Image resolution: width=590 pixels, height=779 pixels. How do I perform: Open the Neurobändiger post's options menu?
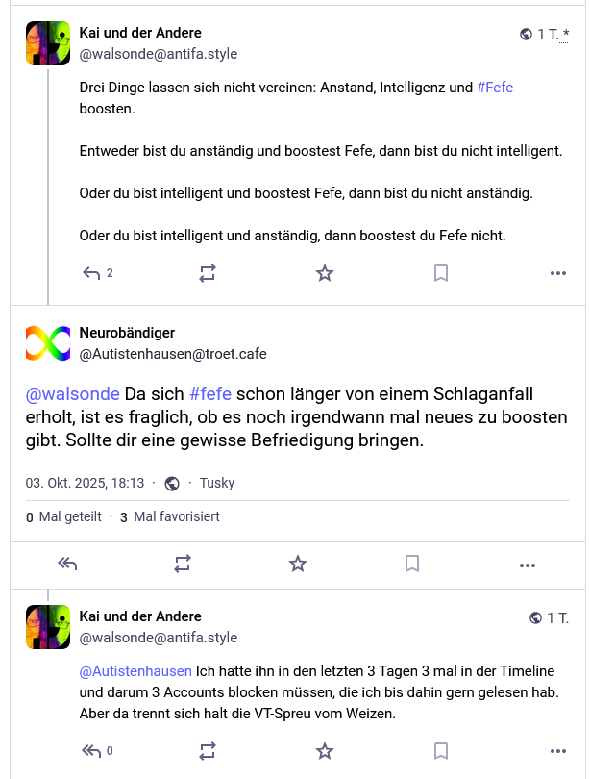[x=527, y=565]
